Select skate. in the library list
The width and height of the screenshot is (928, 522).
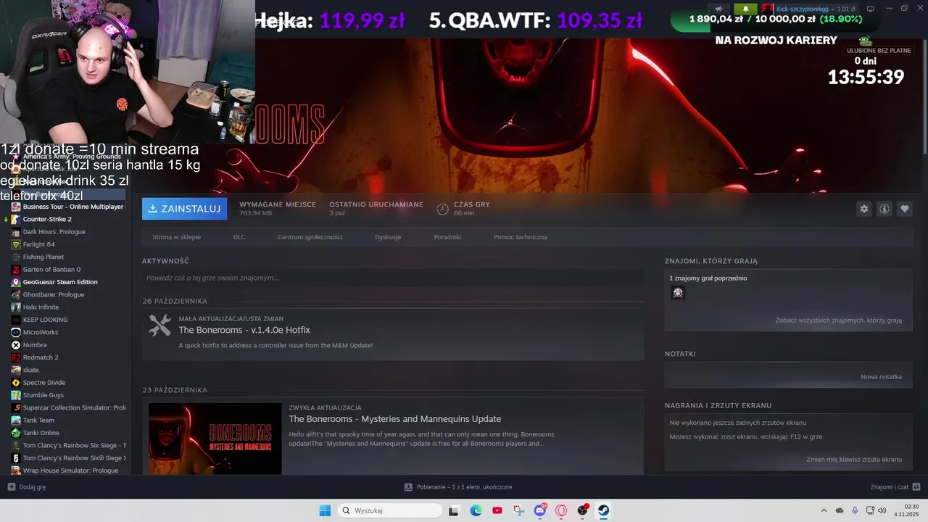[31, 370]
